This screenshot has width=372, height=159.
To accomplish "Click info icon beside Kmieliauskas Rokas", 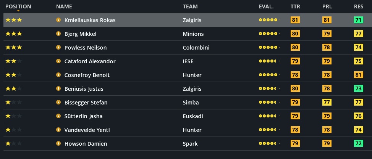I will [x=58, y=20].
